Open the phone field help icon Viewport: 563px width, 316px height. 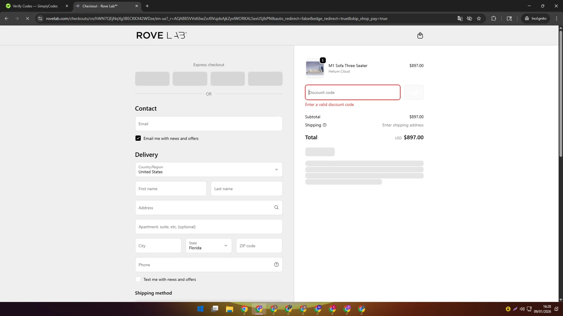(276, 264)
